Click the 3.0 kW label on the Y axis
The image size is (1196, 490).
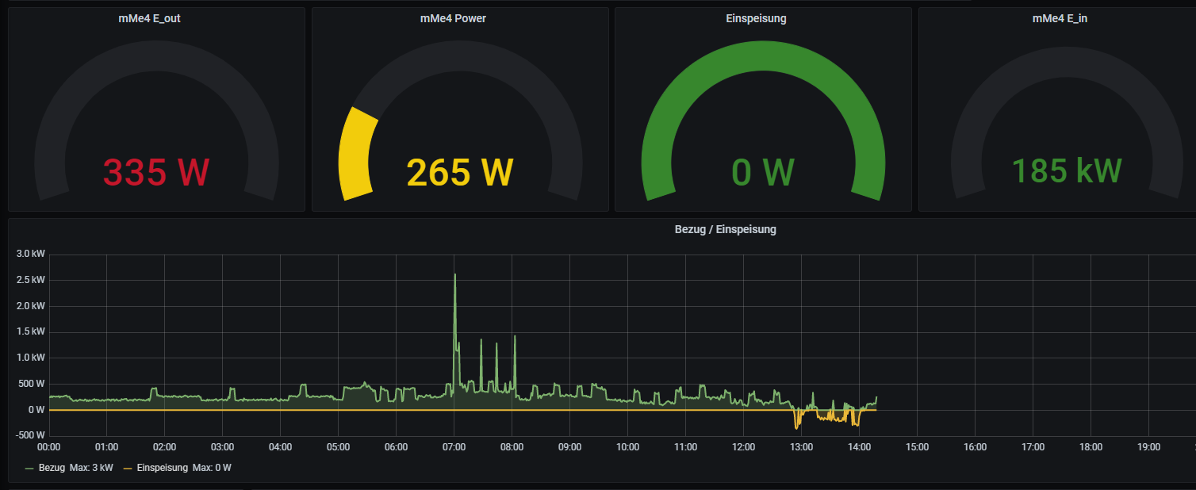tap(31, 255)
